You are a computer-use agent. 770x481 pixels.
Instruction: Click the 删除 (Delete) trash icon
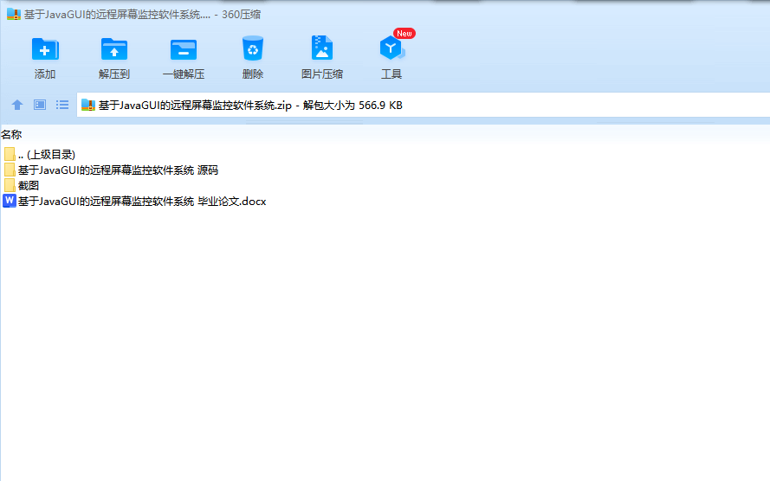[x=252, y=49]
